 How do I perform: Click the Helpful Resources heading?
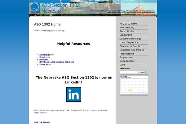[x=73, y=44]
